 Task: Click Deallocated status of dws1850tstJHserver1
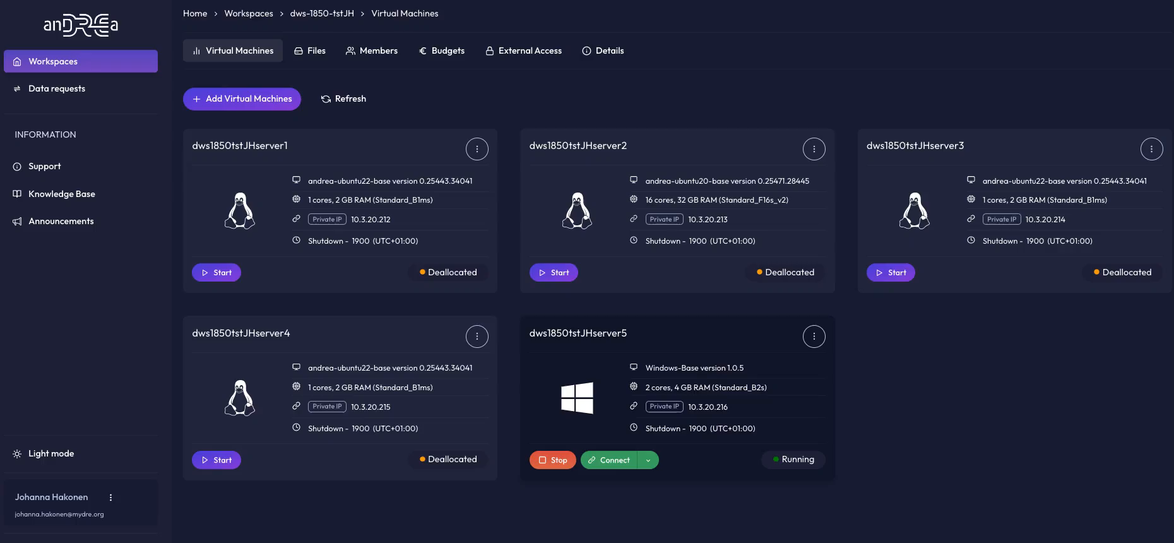tap(448, 273)
